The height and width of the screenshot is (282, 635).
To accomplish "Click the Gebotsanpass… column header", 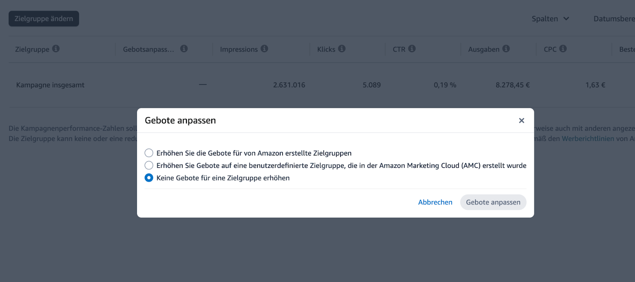I will 148,49.
